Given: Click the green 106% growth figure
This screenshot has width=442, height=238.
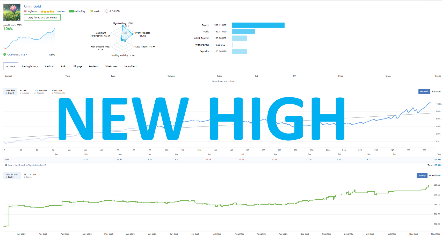Looking at the screenshot, I should pyautogui.click(x=8, y=29).
